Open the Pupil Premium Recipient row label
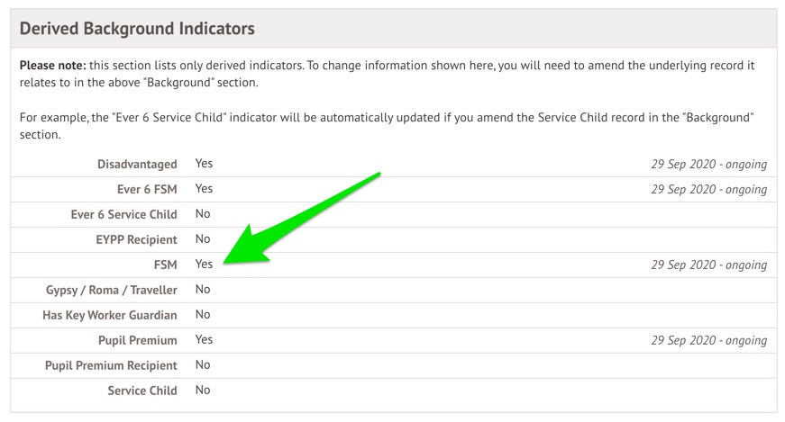Image resolution: width=785 pixels, height=422 pixels. tap(111, 365)
